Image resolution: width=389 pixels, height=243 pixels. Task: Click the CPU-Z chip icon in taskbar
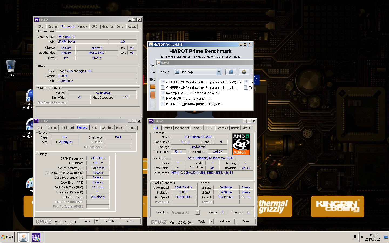tap(36, 237)
